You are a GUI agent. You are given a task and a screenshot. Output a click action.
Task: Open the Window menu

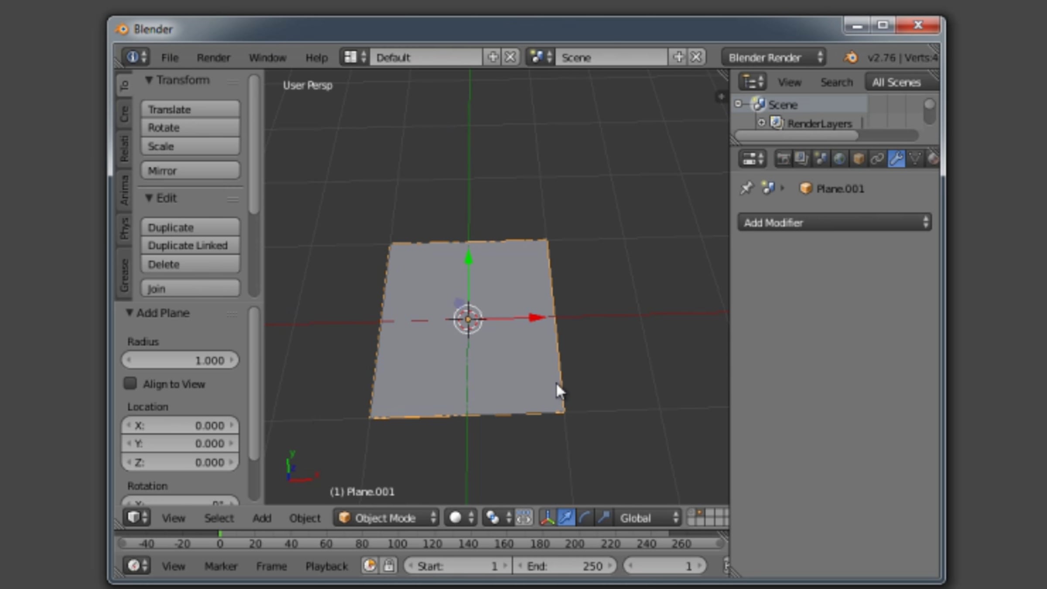[267, 58]
